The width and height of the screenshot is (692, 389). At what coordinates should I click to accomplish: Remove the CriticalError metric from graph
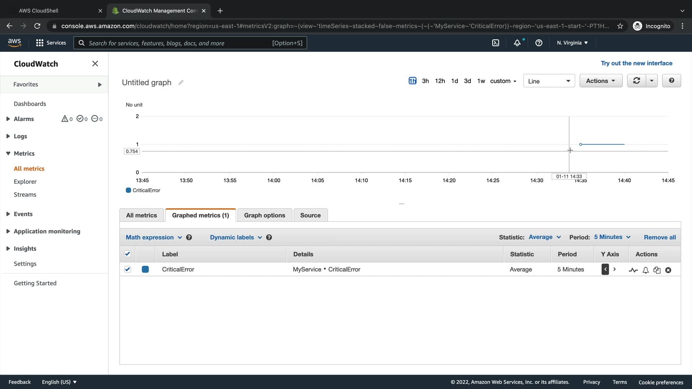click(x=668, y=270)
